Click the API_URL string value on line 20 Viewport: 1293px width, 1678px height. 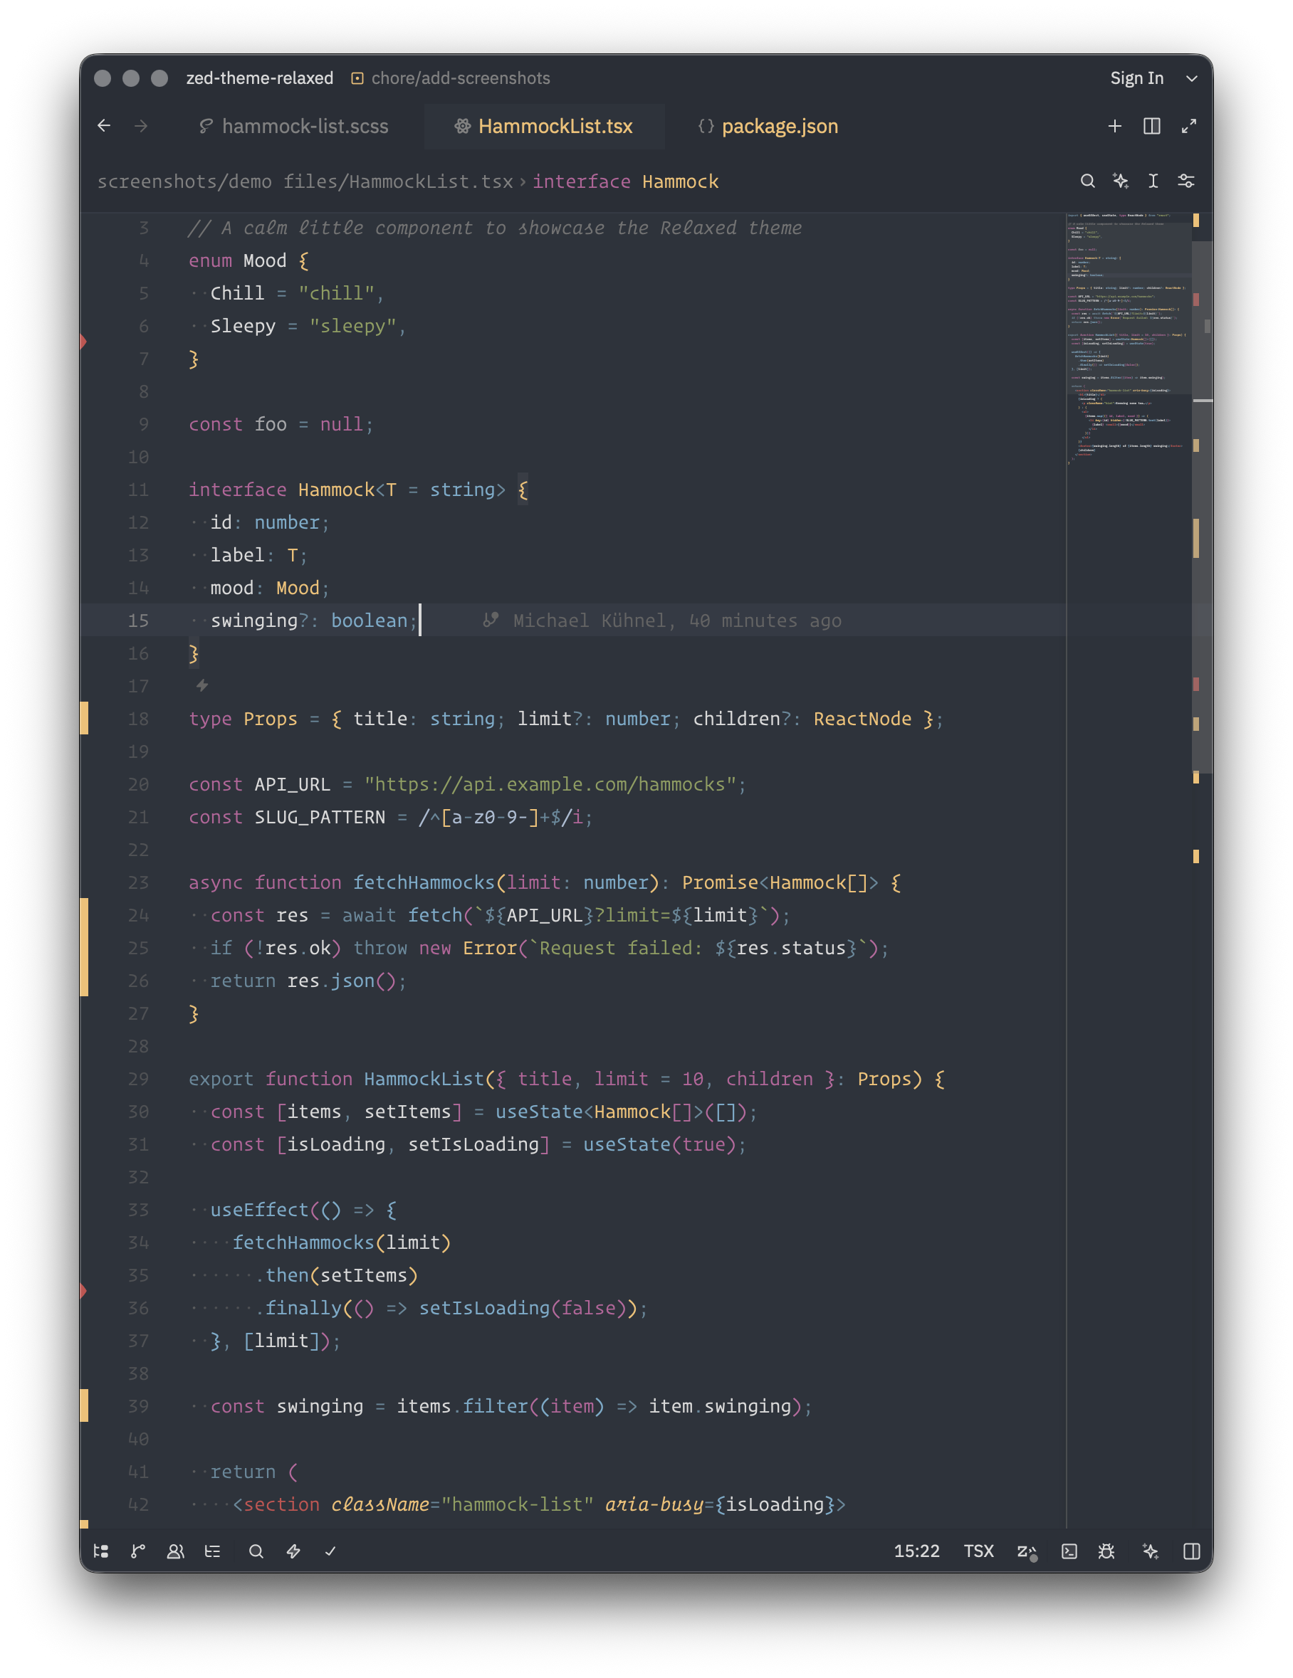(x=550, y=783)
